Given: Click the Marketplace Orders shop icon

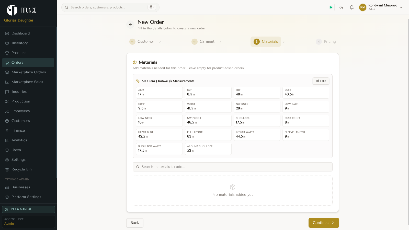Looking at the screenshot, I should (x=7, y=73).
